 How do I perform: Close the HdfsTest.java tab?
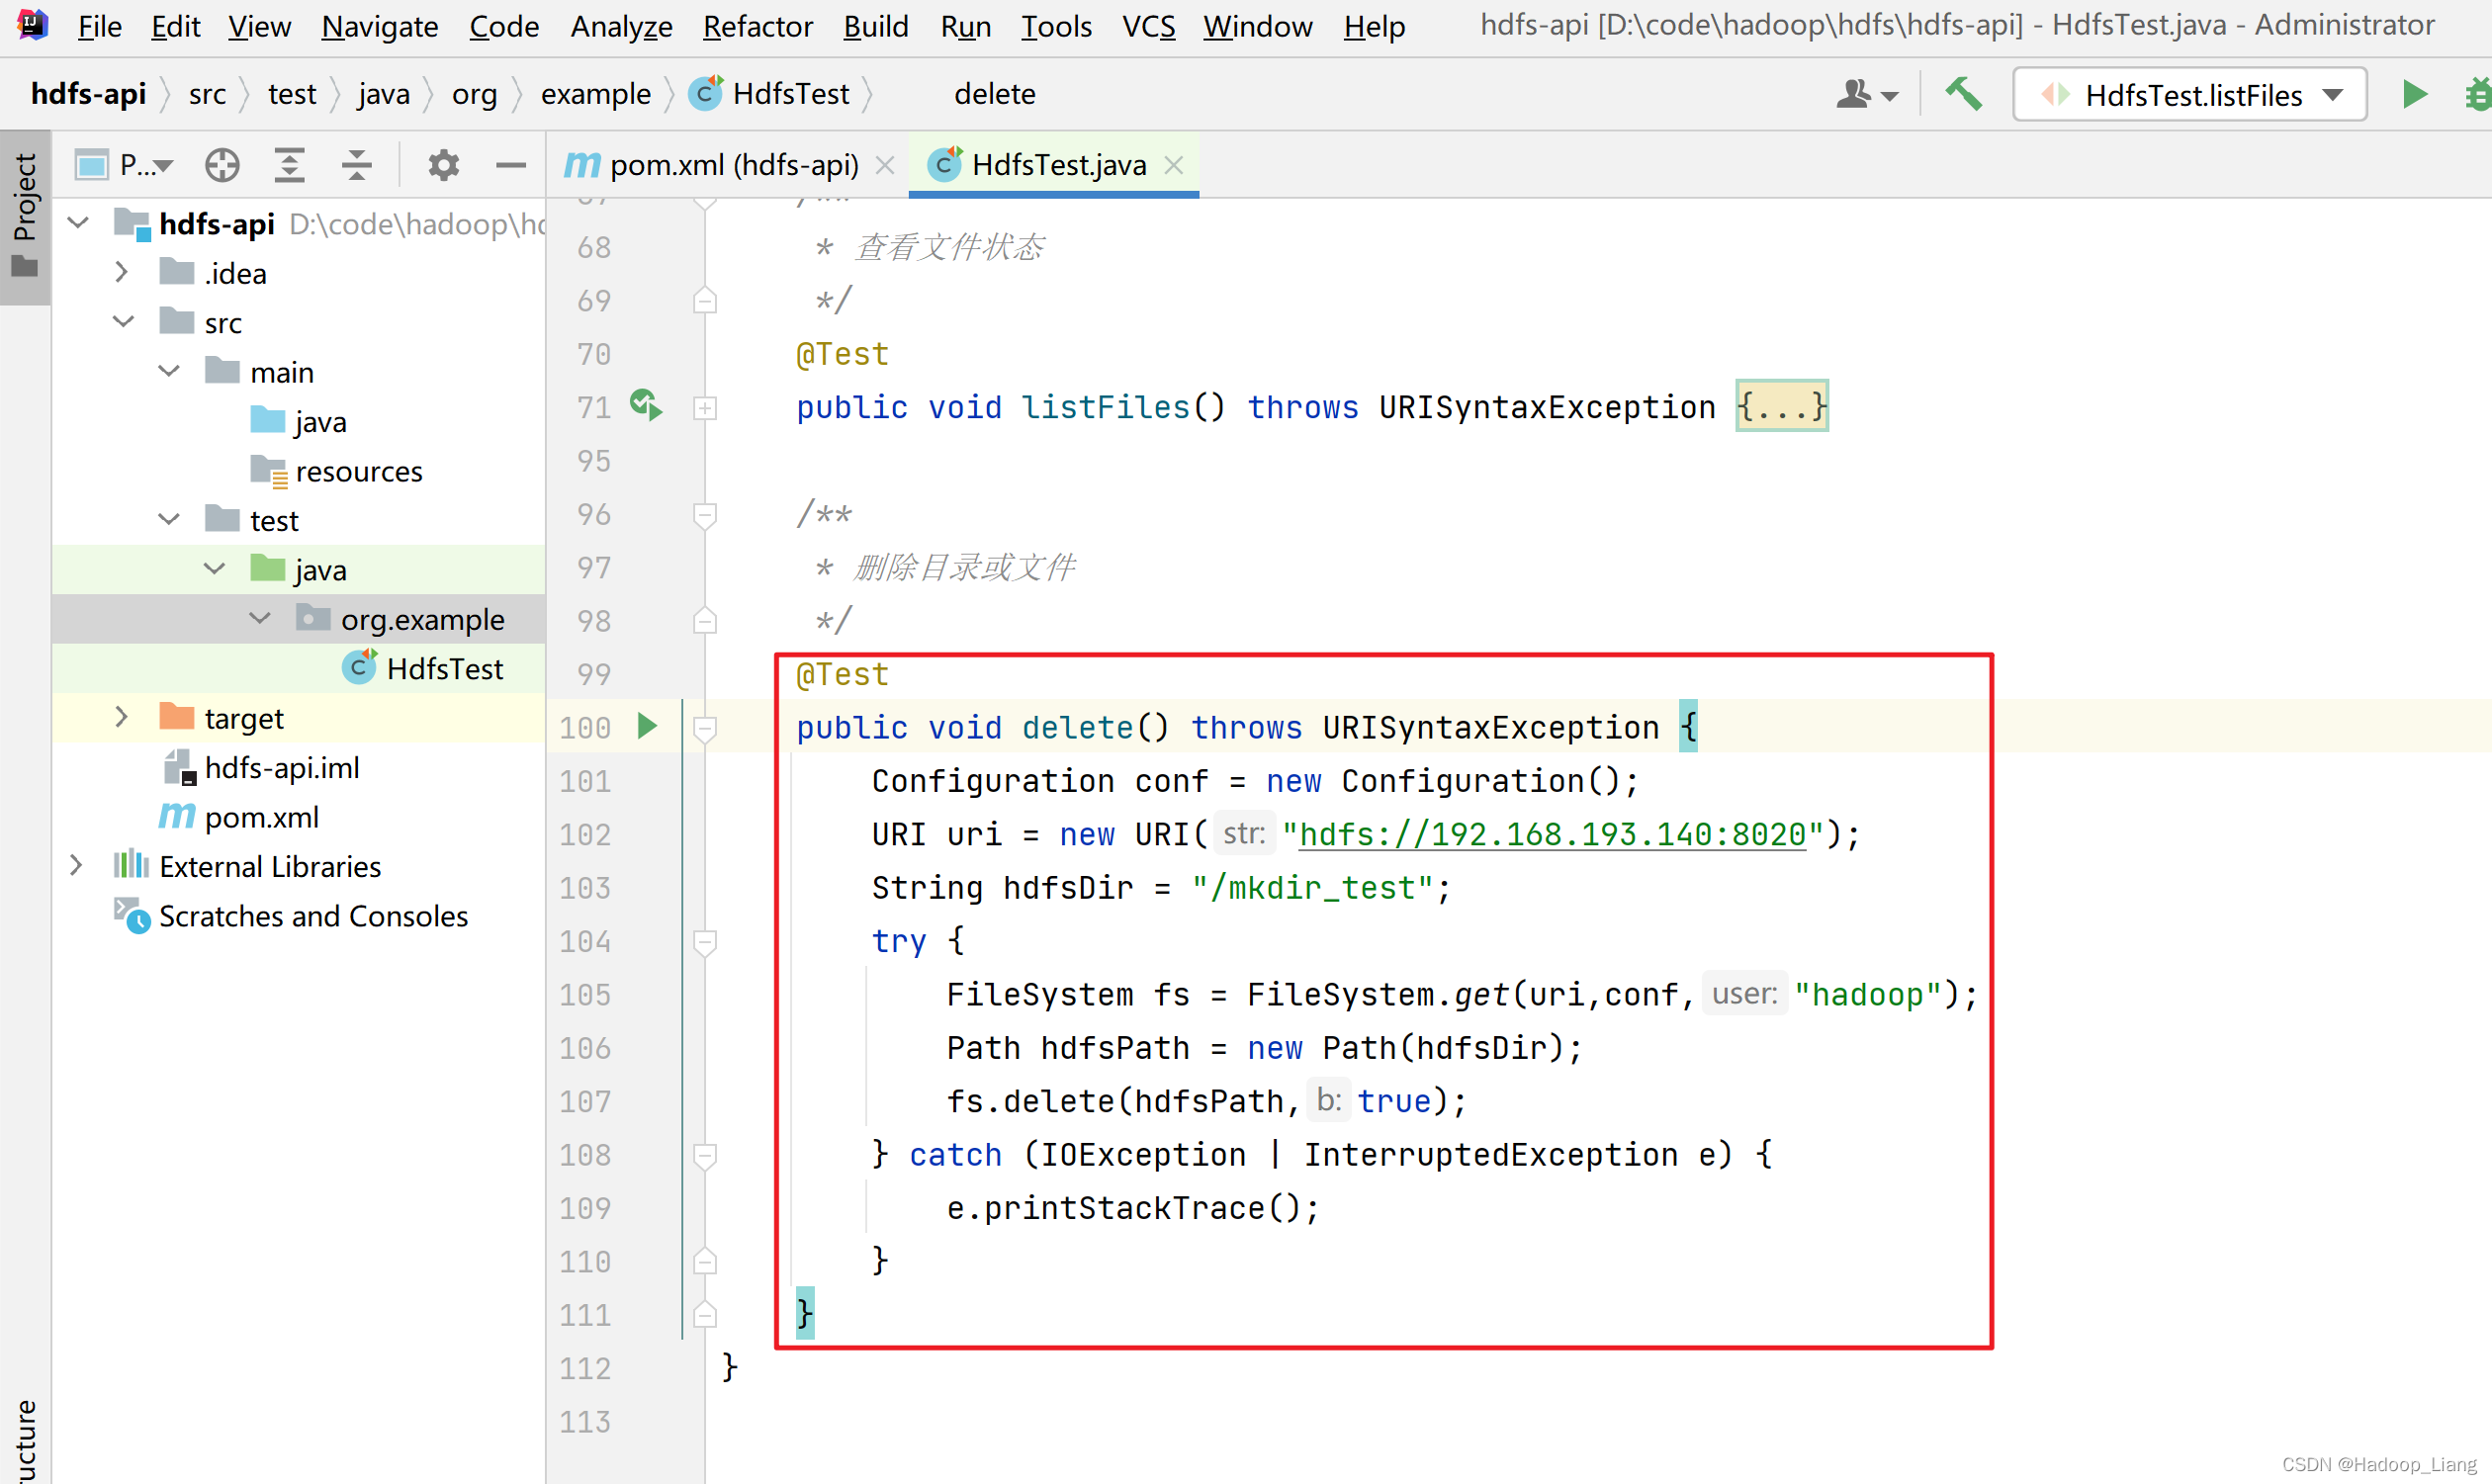1174,165
